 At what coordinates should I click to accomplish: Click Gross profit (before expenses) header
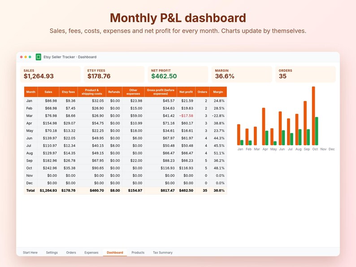(161, 92)
